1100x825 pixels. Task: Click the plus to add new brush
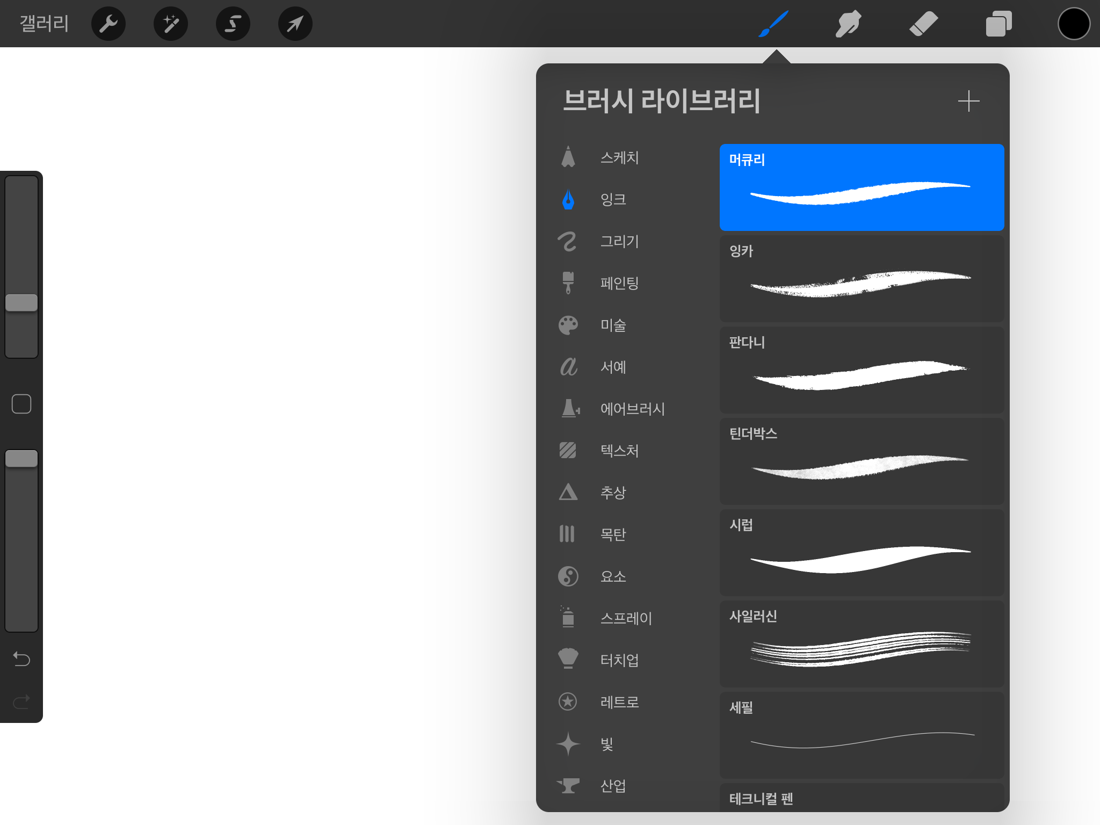tap(968, 101)
